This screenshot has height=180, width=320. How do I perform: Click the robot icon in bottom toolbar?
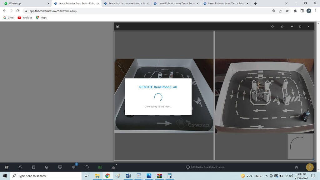coord(113,167)
